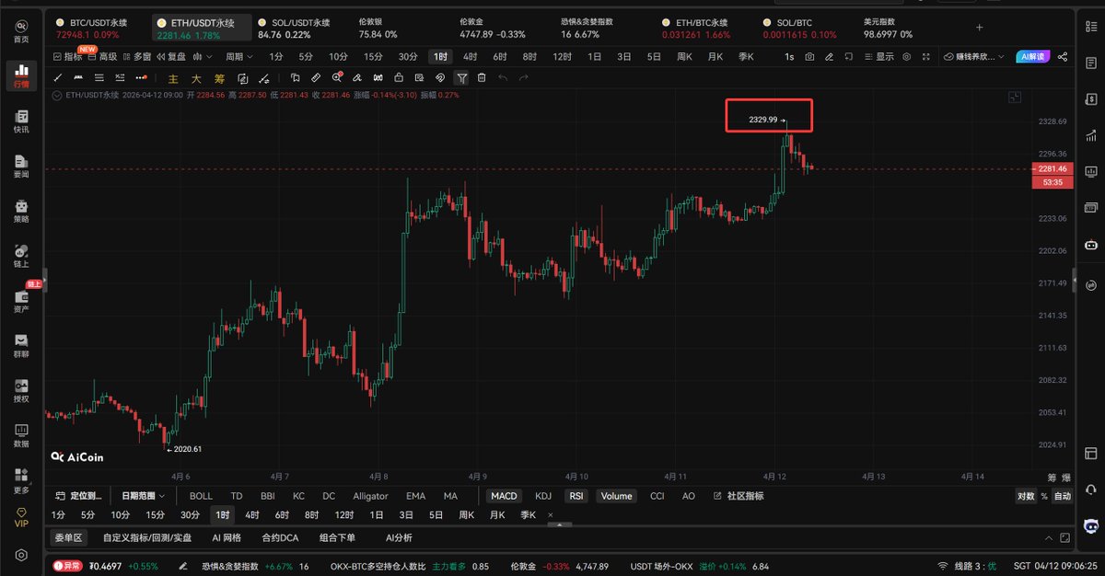The height and width of the screenshot is (576, 1105).
Task: Take a chart screenshot with camera icon
Action: (x=809, y=56)
